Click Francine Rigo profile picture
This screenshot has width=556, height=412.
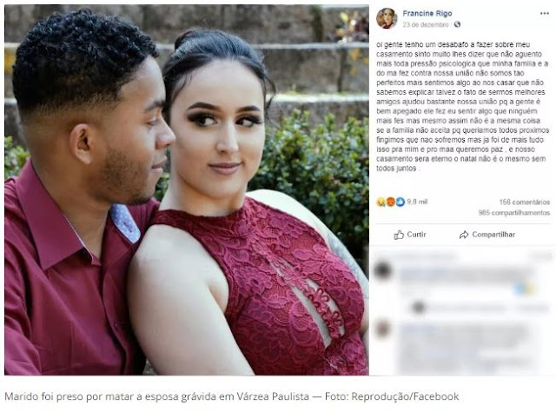[x=387, y=18]
